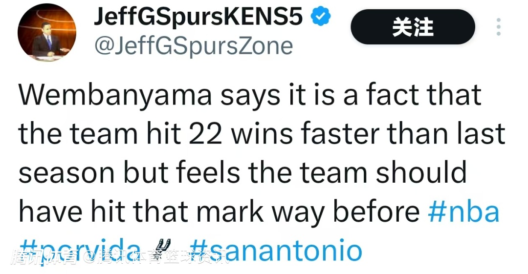528x274 pixels.
Task: Follow the #sanantonio hashtag link
Action: click(x=275, y=250)
